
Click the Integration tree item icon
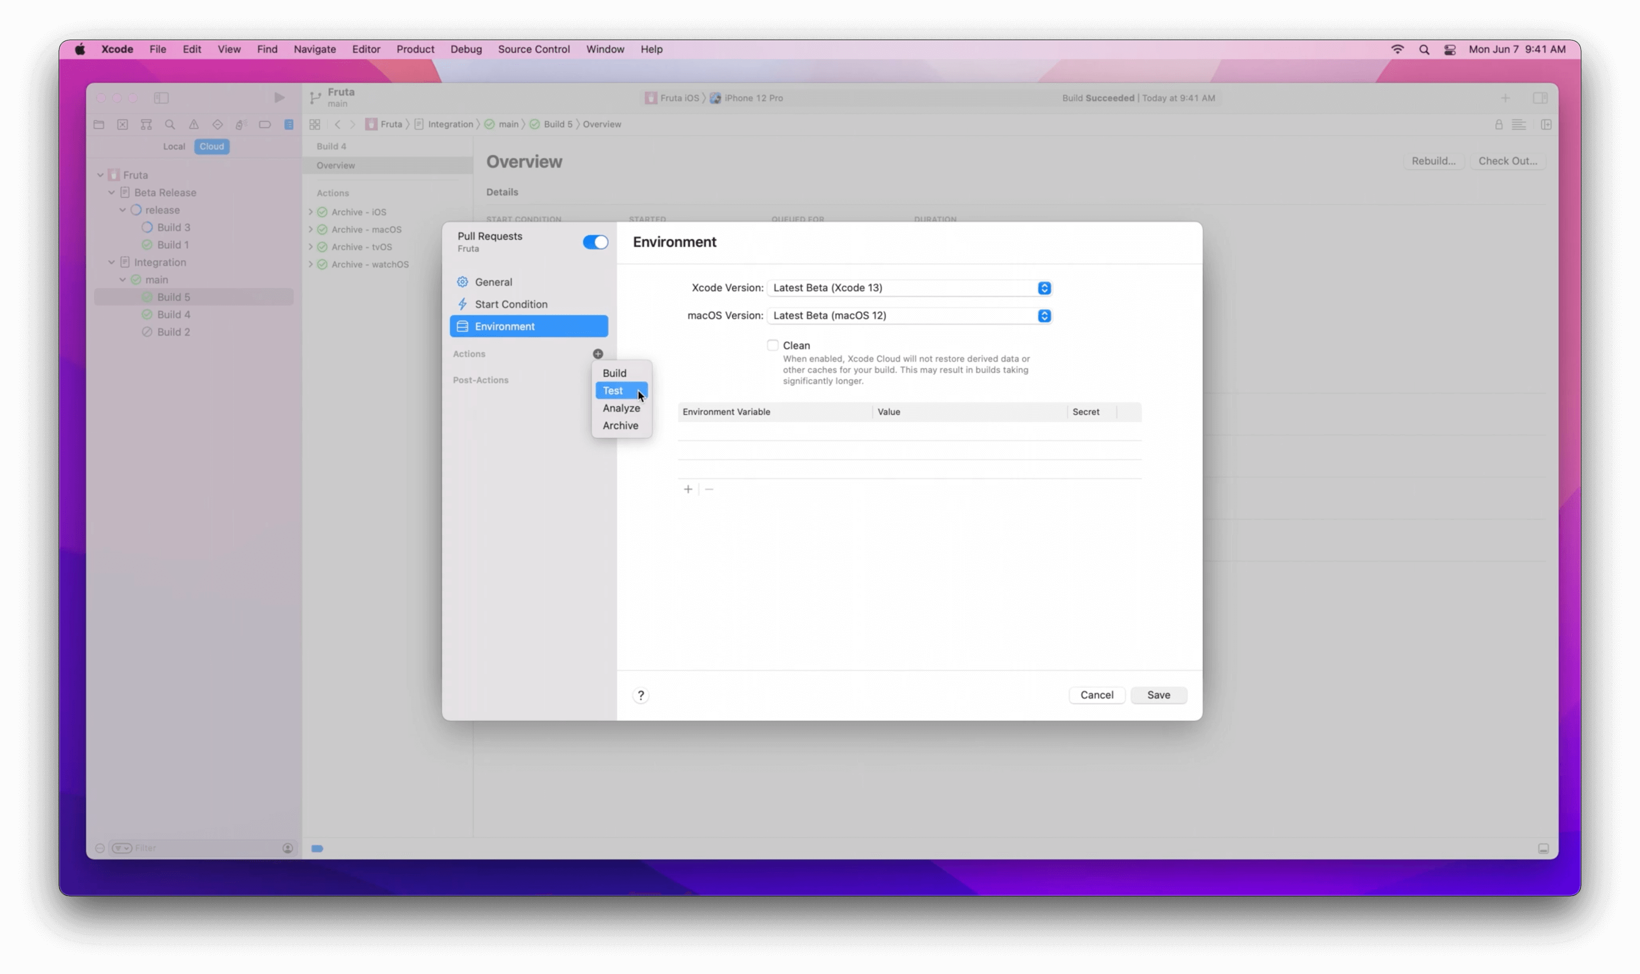(124, 261)
